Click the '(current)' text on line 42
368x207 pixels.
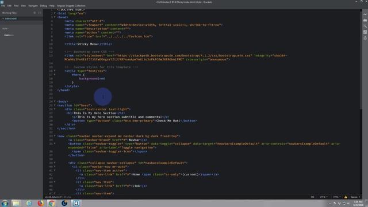tap(190, 175)
